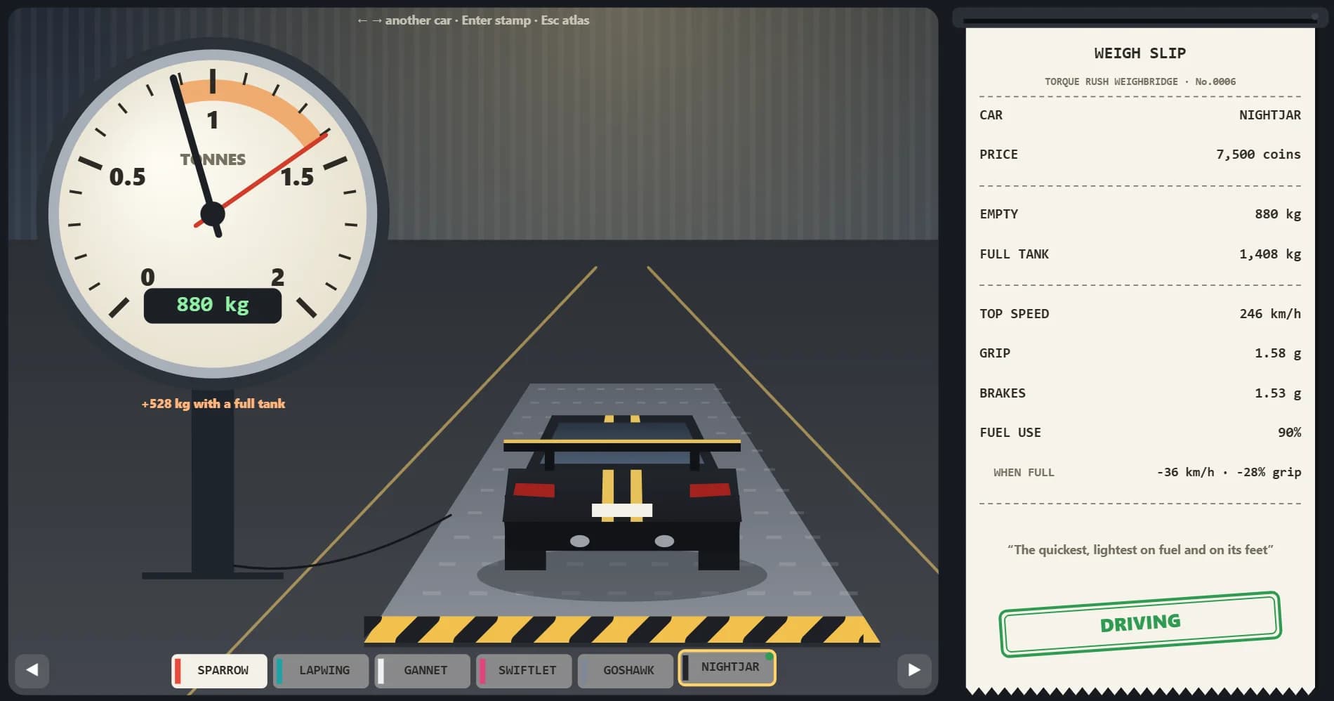Click the next car arrow button
This screenshot has height=701, width=1334.
[914, 670]
